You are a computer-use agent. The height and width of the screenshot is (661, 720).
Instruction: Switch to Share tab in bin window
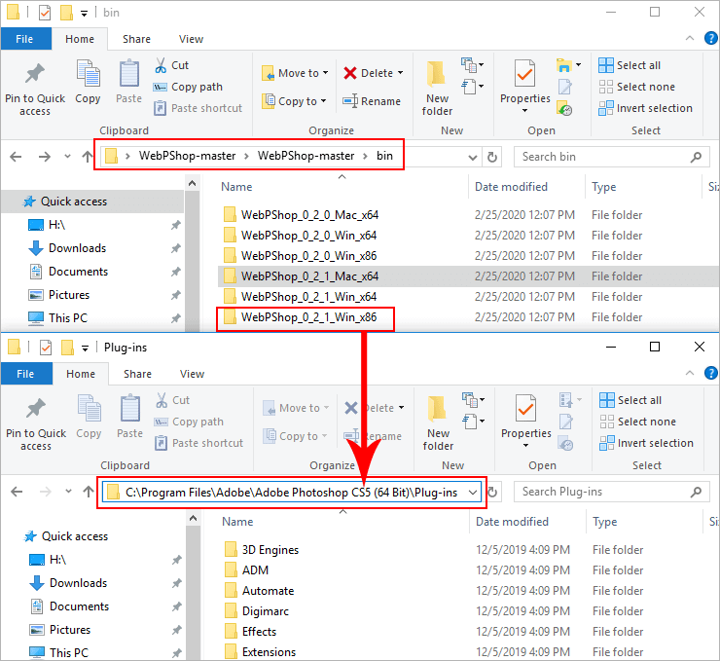click(136, 39)
